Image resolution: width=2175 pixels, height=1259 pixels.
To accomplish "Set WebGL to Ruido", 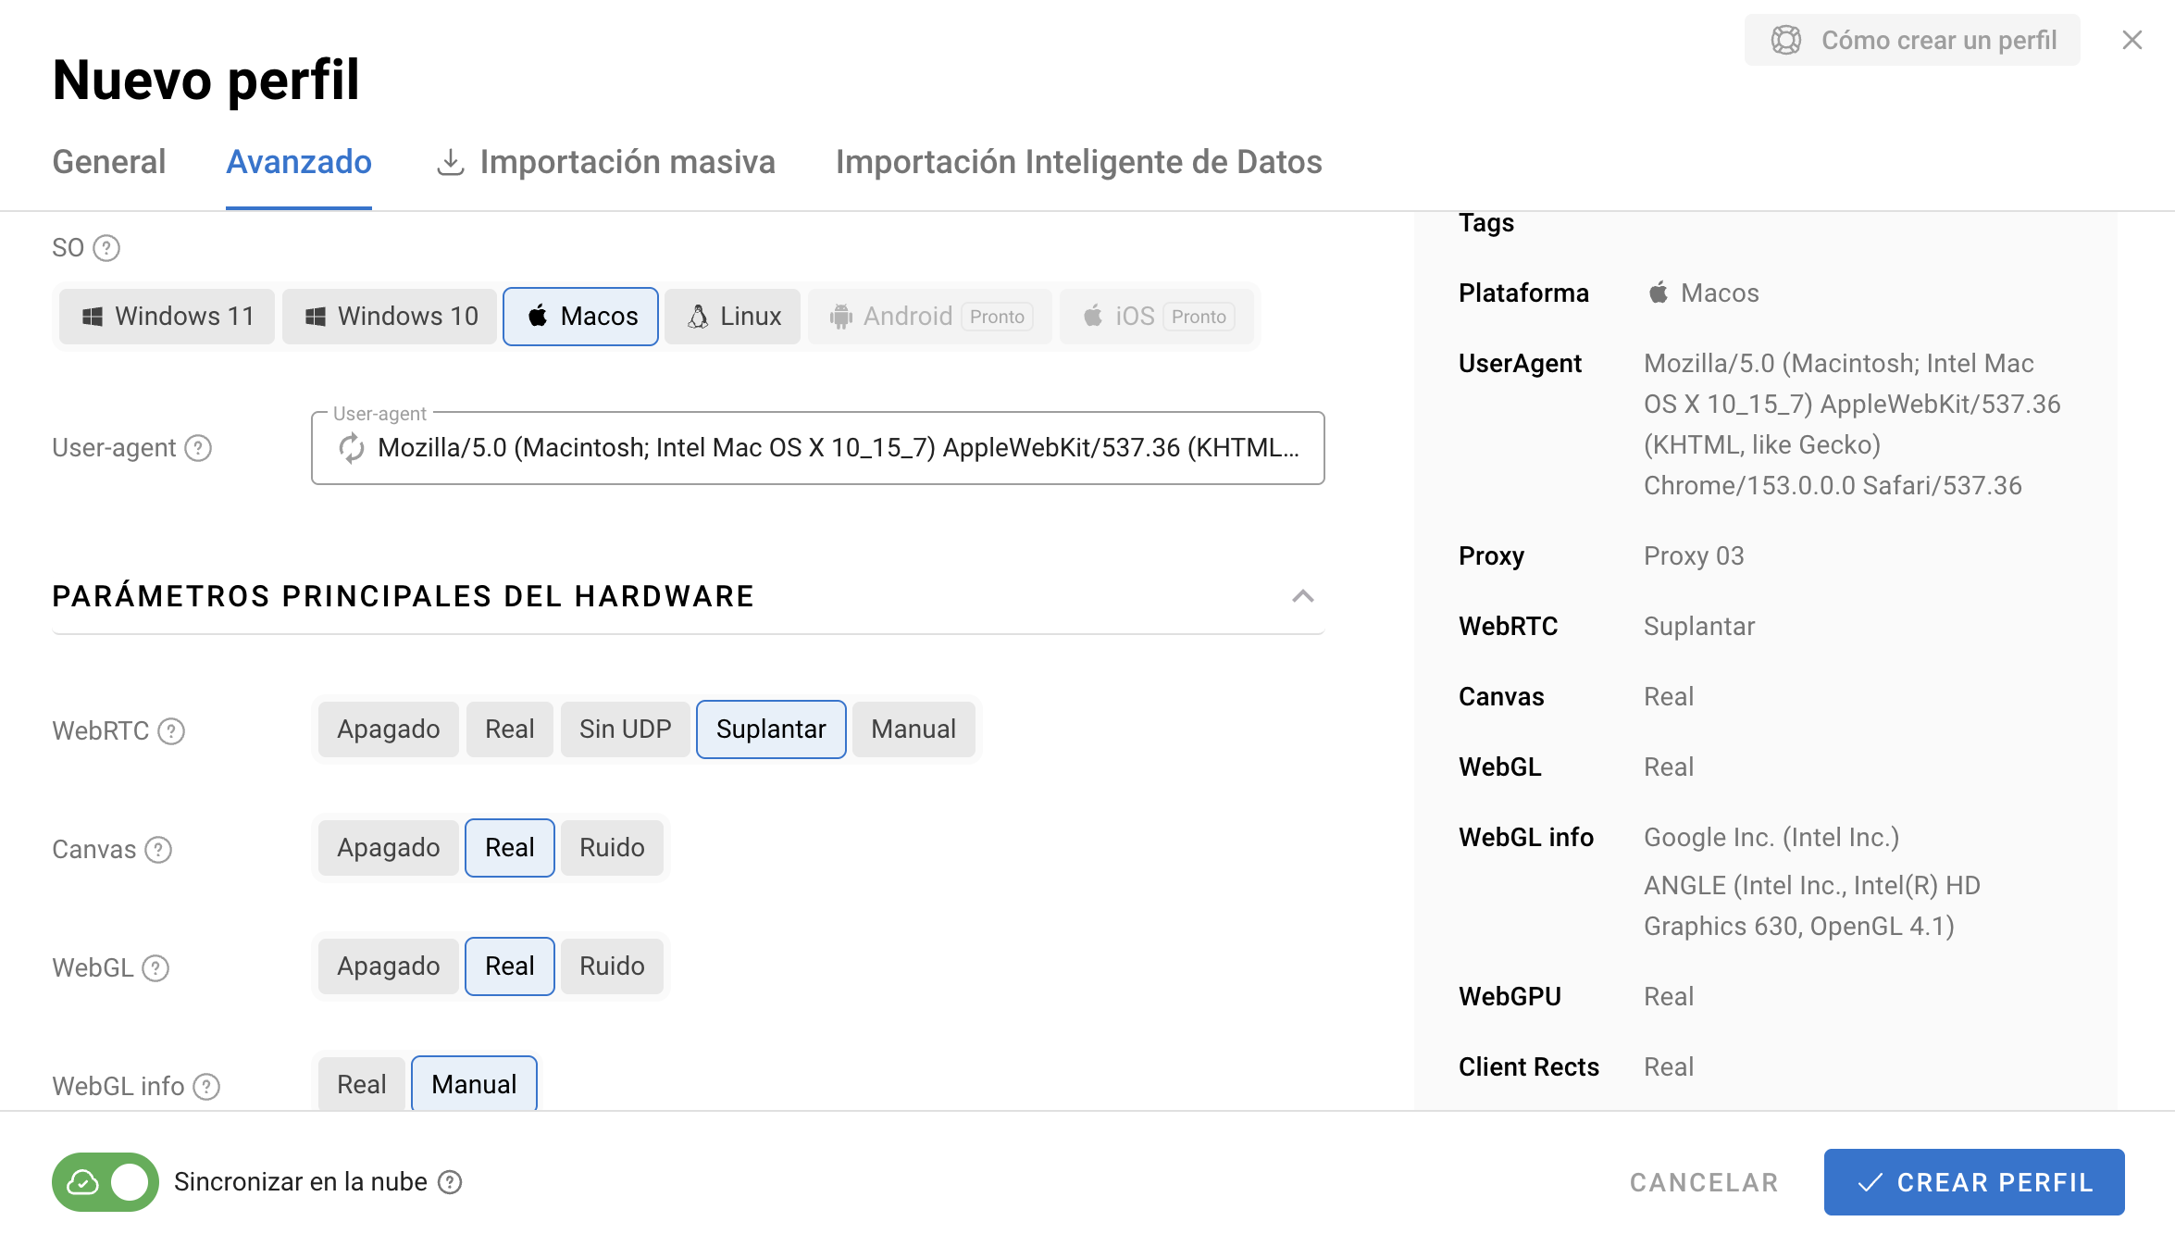I will point(612,966).
